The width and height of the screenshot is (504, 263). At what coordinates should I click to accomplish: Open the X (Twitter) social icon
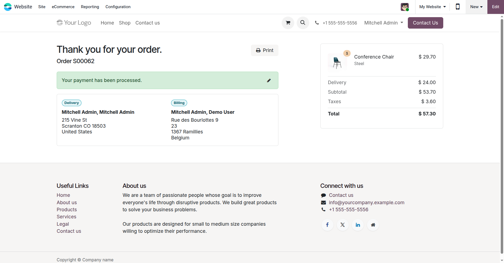click(x=343, y=225)
